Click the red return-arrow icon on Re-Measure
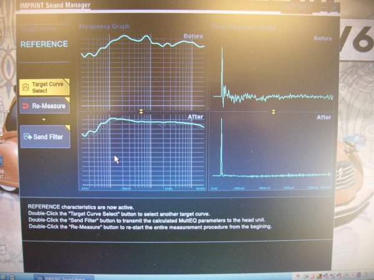The height and width of the screenshot is (280, 374). coord(26,106)
